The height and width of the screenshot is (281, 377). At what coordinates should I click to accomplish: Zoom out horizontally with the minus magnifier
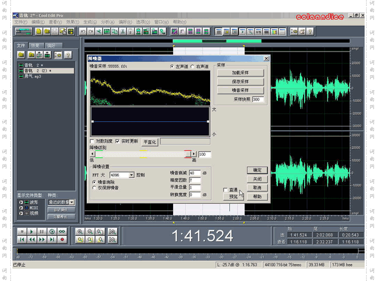tap(90, 231)
